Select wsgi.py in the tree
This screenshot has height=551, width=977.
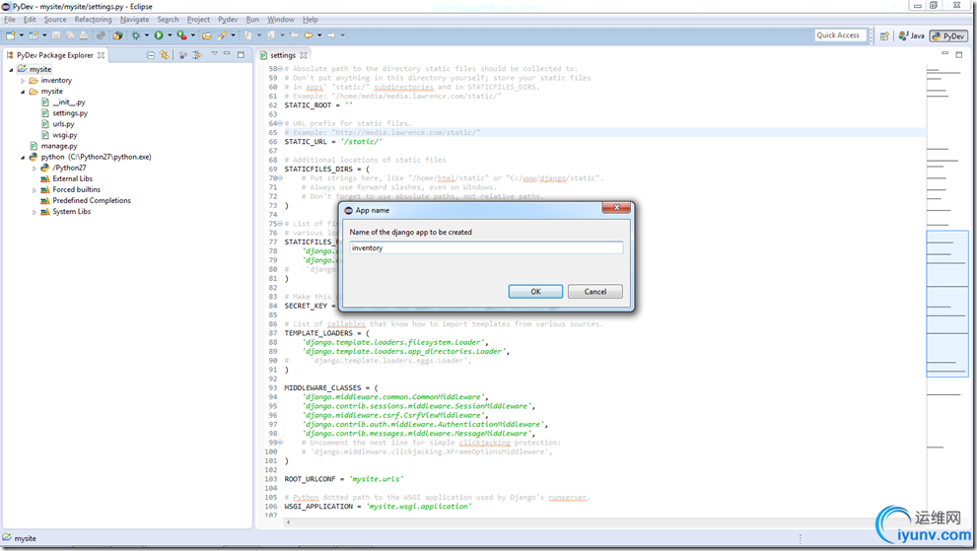(x=65, y=135)
